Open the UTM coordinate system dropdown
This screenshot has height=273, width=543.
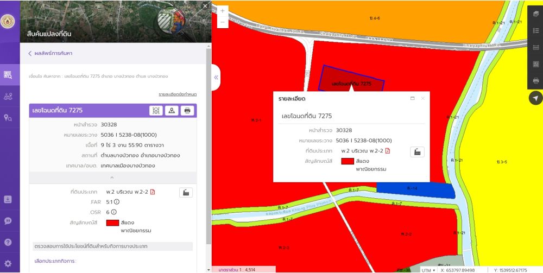tap(428, 270)
